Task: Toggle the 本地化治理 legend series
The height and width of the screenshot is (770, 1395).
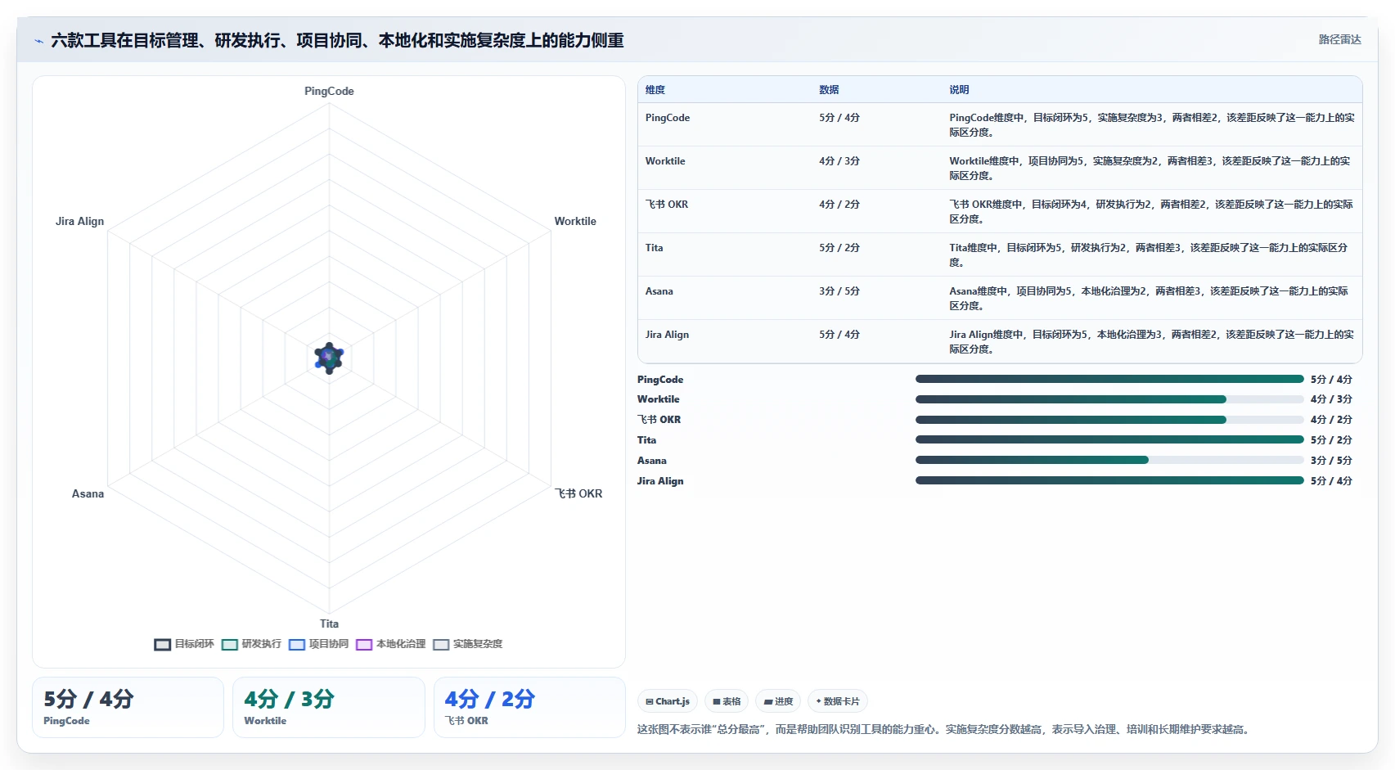Action: pos(390,644)
